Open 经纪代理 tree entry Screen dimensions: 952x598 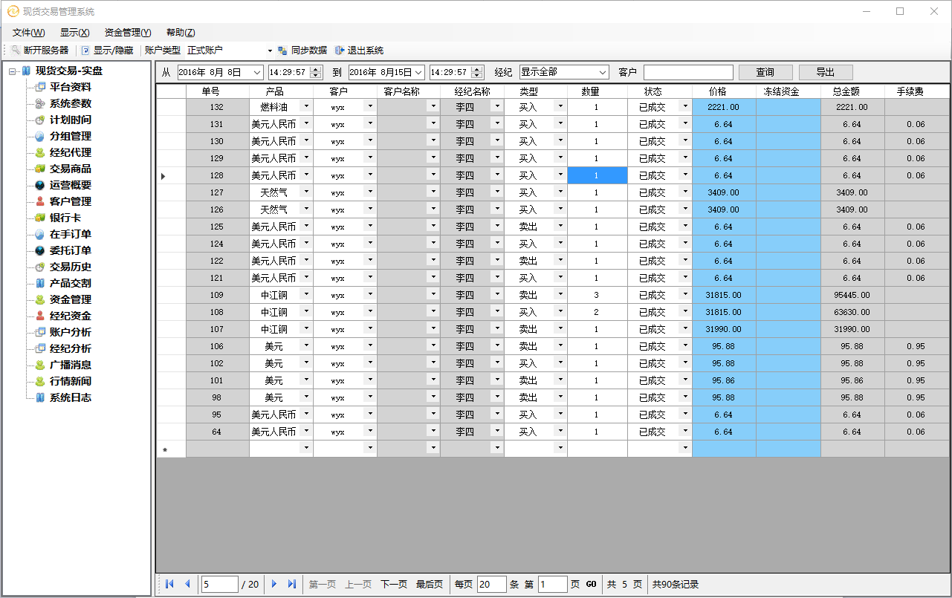71,152
